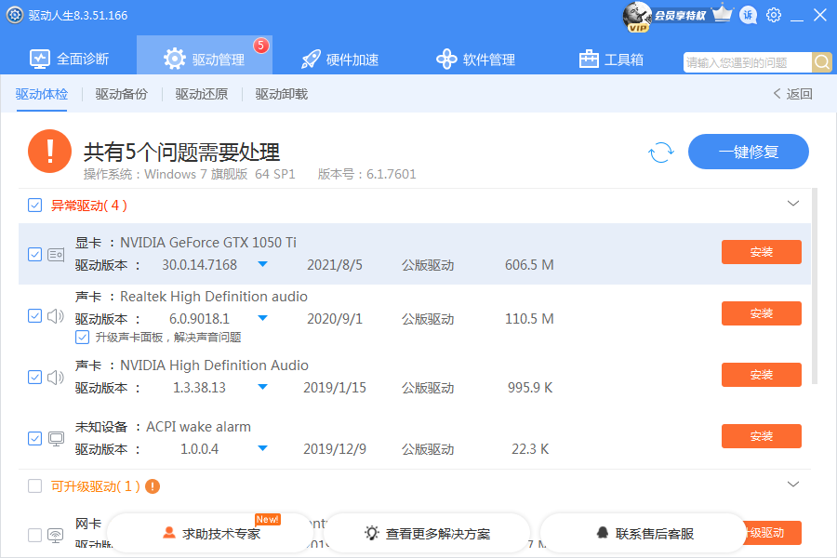837x558 pixels.
Task: Click the problem search input field
Action: (x=748, y=62)
